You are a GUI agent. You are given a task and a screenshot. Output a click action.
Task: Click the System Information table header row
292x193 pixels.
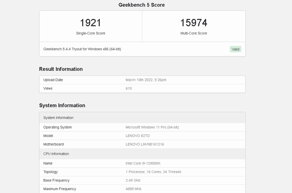click(142, 118)
